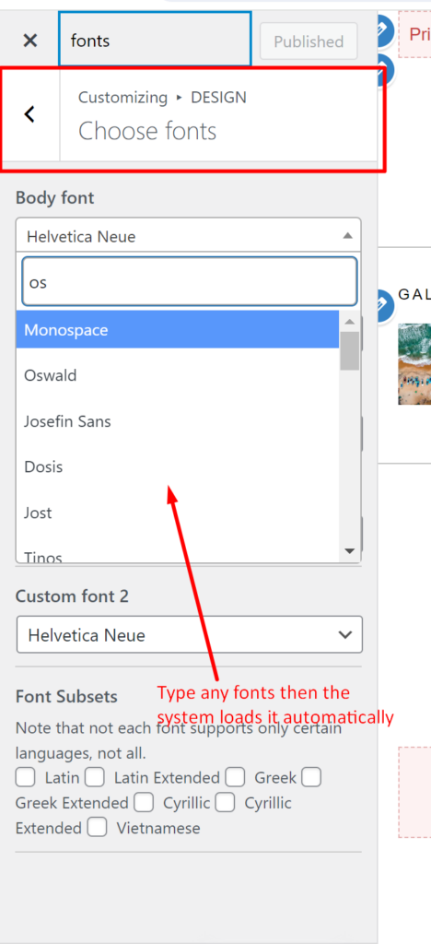Viewport: 431px width, 944px height.
Task: Enable the Cyrillic subset checkbox
Action: (x=144, y=803)
